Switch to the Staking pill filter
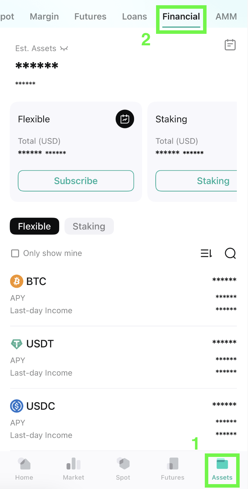 coord(89,226)
